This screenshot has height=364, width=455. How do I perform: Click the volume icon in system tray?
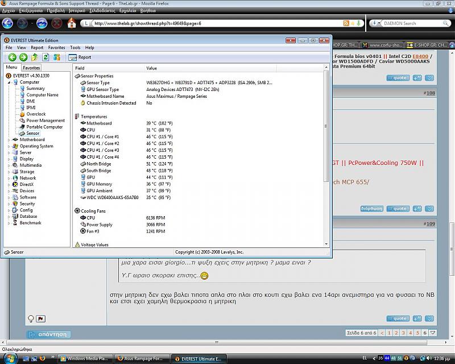pyautogui.click(x=429, y=358)
